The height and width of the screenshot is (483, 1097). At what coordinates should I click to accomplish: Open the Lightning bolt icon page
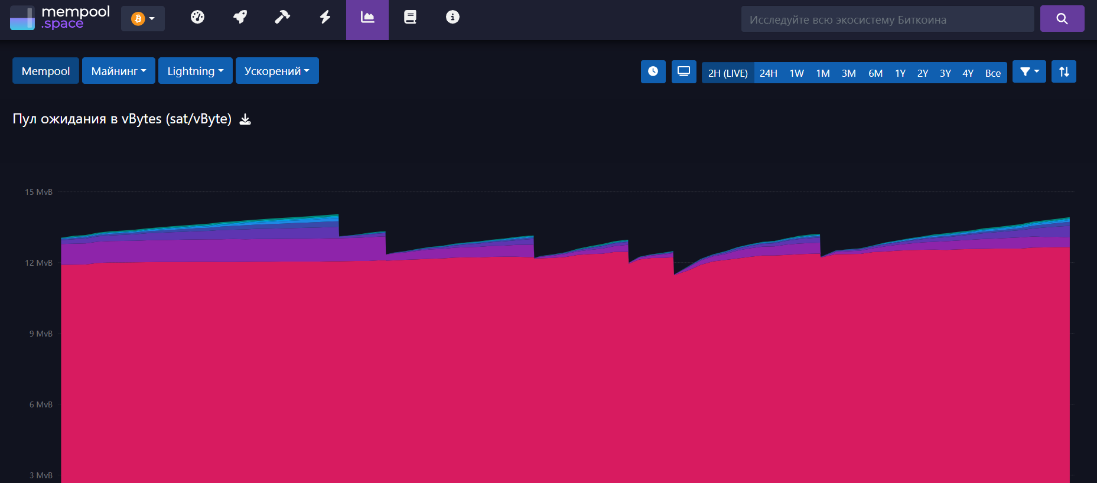[325, 18]
